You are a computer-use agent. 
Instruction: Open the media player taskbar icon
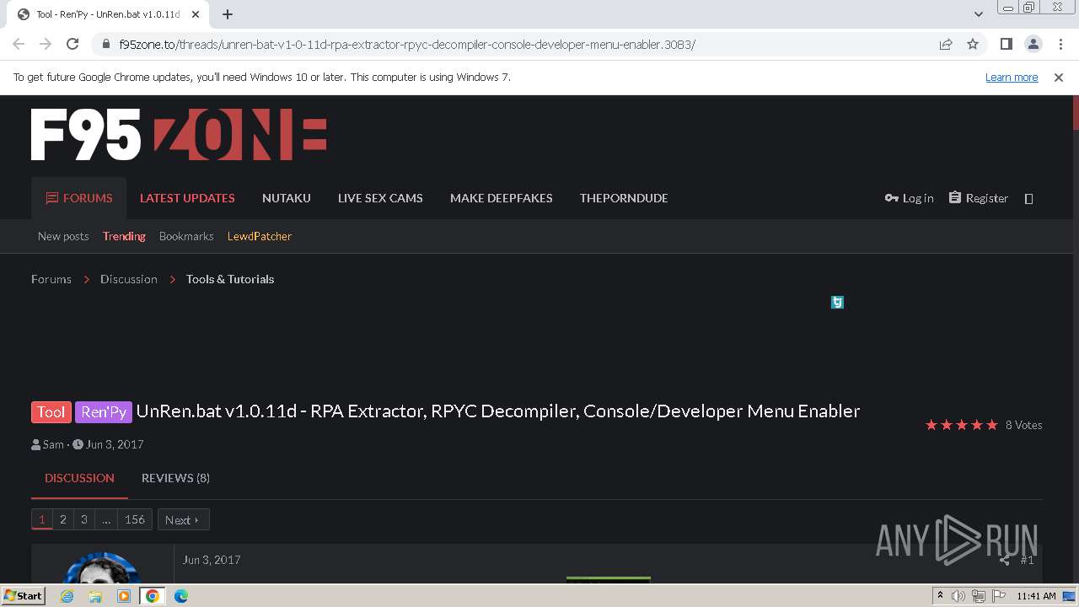coord(124,596)
